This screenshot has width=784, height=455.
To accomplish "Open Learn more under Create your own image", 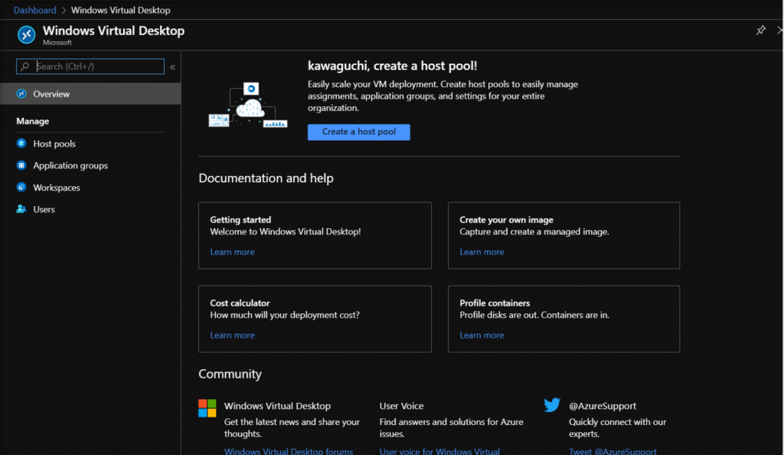I will tap(482, 252).
